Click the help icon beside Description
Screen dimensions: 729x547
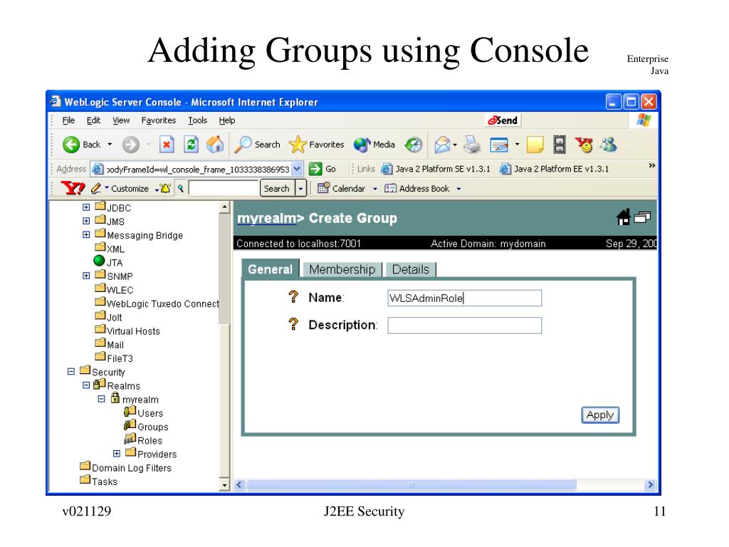[x=292, y=325]
